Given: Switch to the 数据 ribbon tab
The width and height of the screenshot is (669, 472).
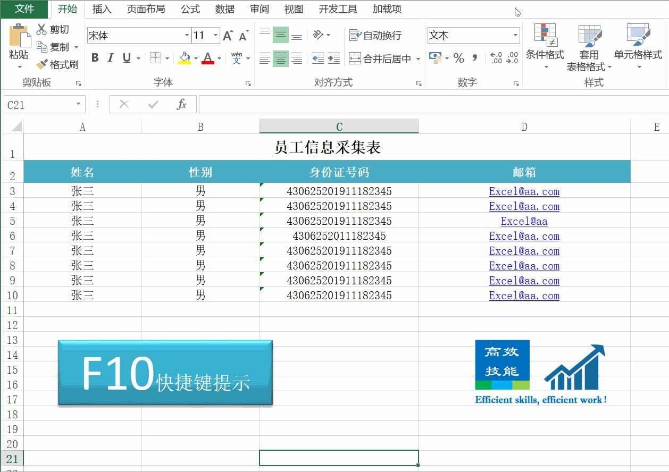Looking at the screenshot, I should tap(224, 9).
